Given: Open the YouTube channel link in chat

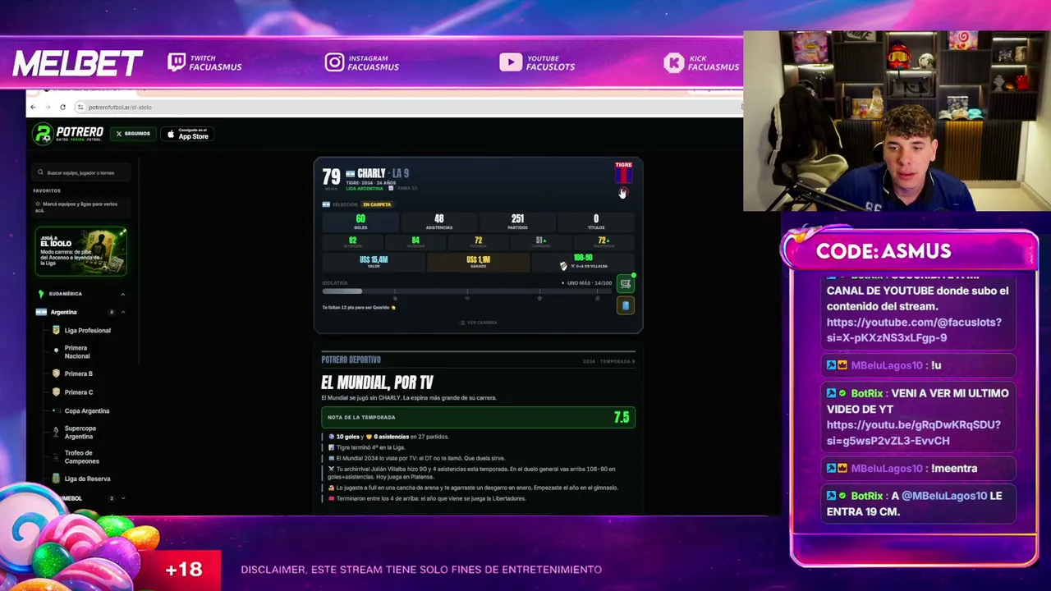Looking at the screenshot, I should (914, 330).
